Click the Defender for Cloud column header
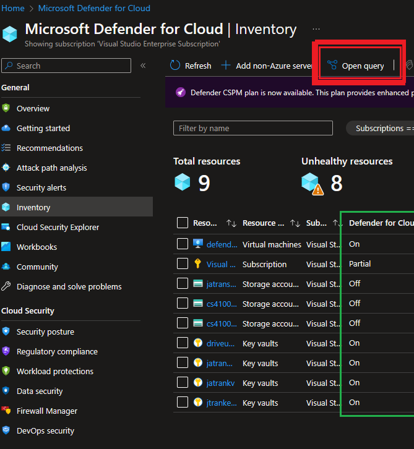 coord(381,223)
